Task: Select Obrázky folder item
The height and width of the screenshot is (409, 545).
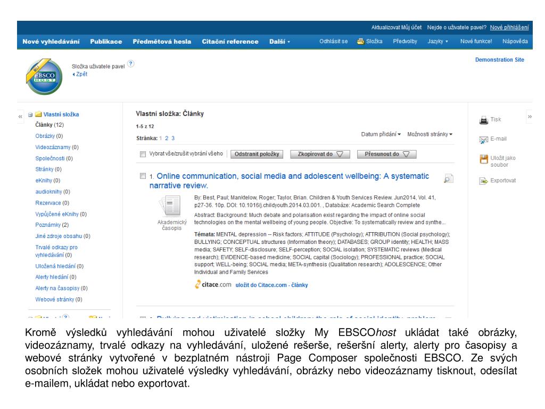Action: click(x=49, y=136)
